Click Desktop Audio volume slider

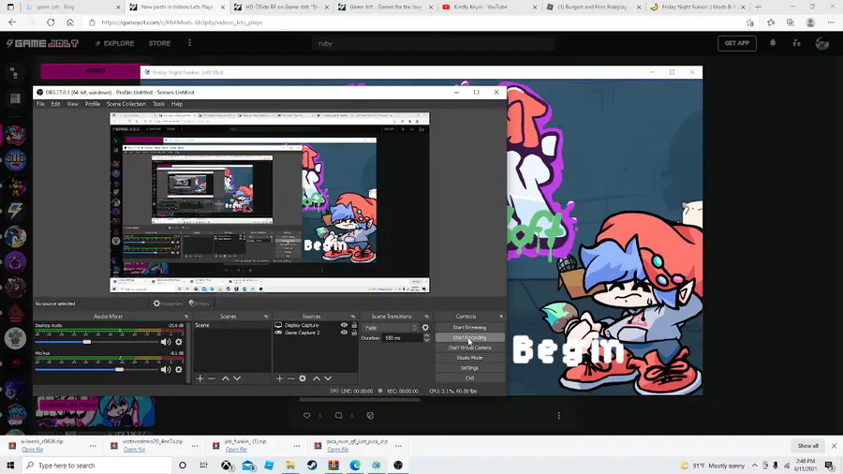[x=96, y=342]
